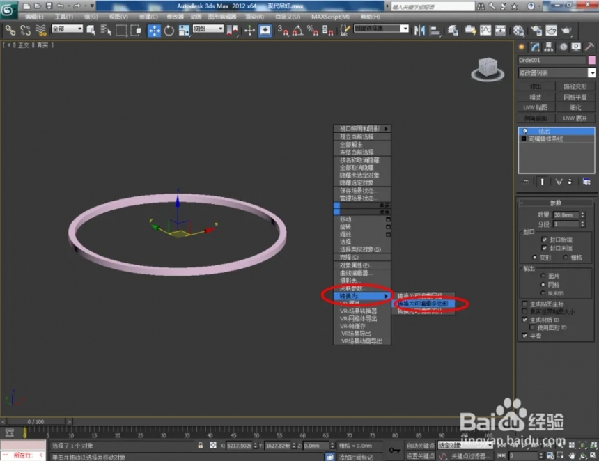The image size is (599, 461).
Task: Open MAXScript(M) menu
Action: click(330, 17)
